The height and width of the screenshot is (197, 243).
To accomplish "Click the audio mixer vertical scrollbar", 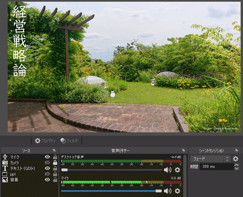I will point(185,176).
